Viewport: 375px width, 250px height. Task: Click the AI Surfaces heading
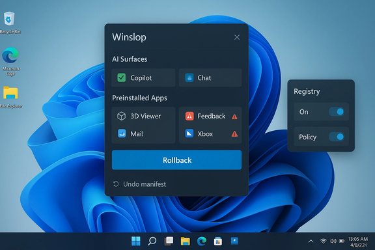point(130,59)
